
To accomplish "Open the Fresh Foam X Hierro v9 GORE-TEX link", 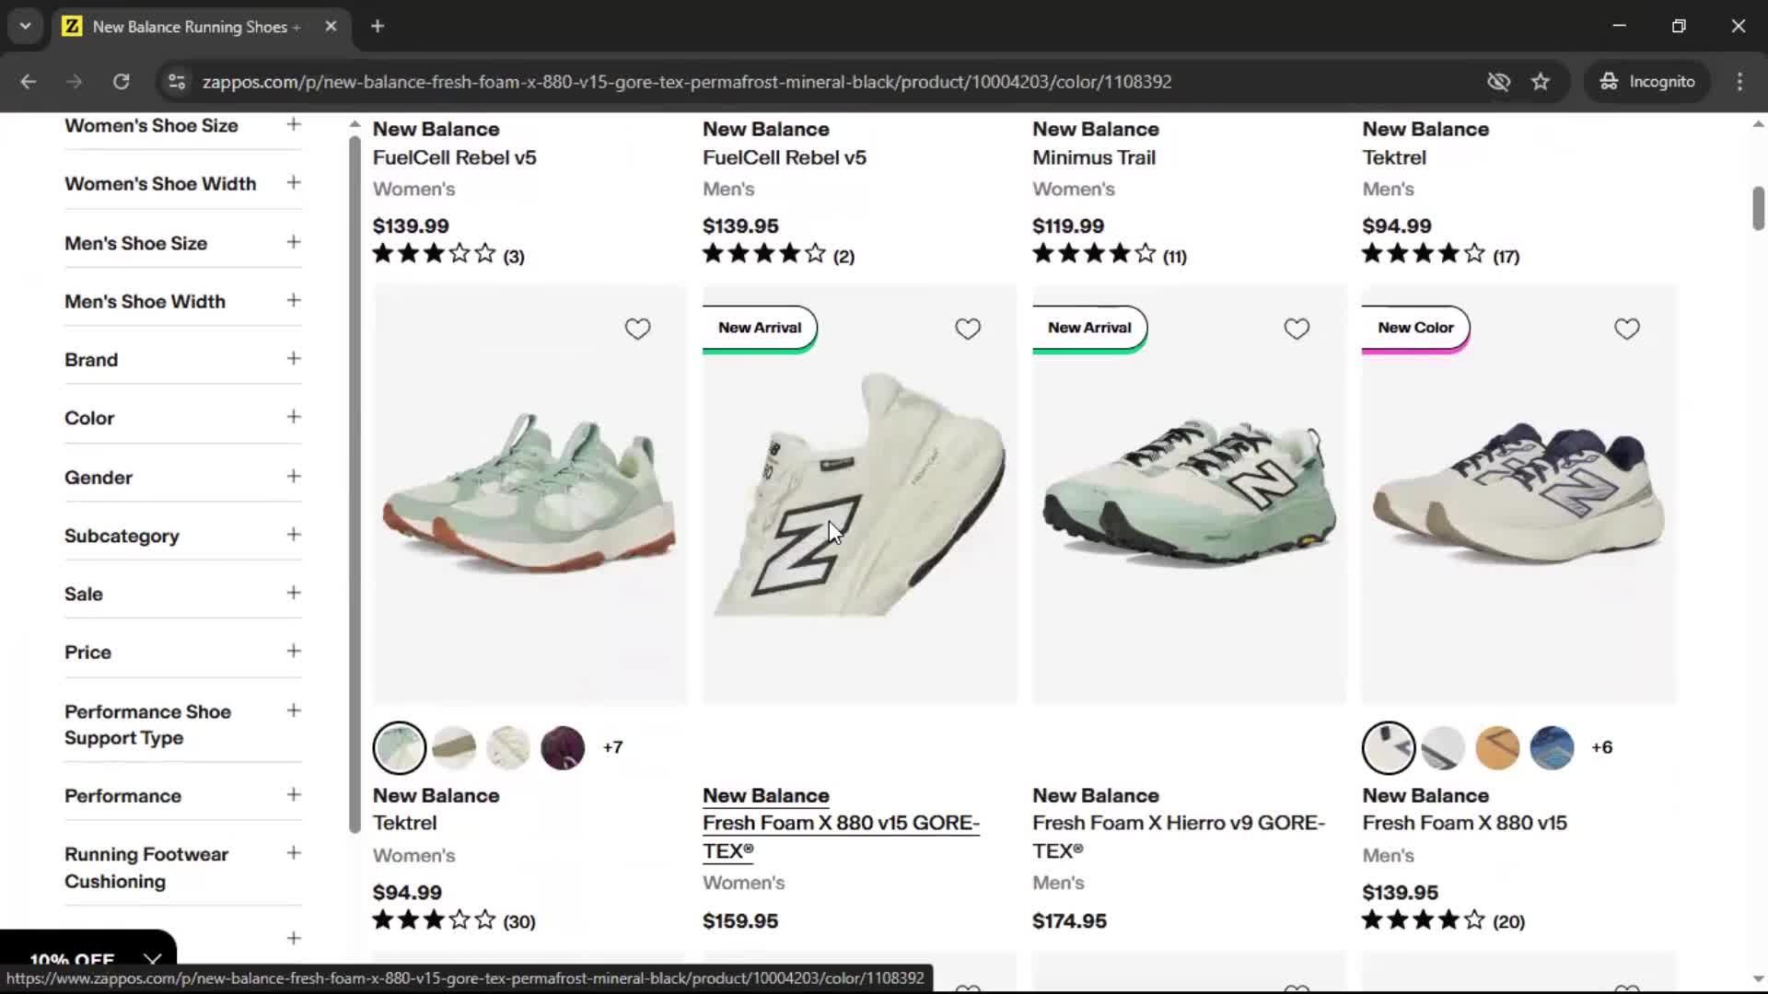I will tap(1179, 837).
